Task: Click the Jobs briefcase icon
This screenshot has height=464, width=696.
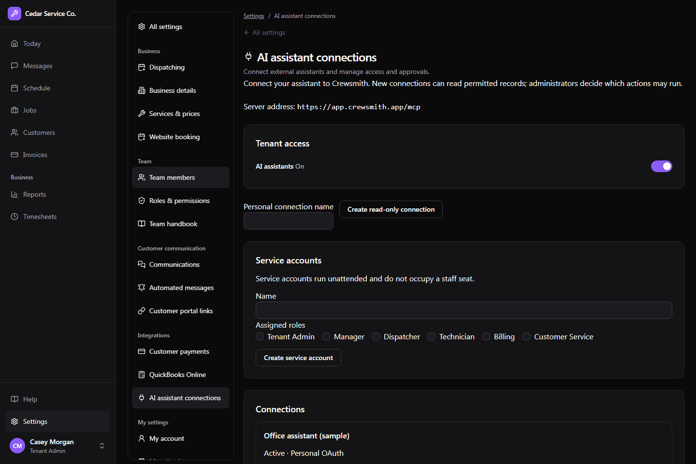Action: point(14,110)
